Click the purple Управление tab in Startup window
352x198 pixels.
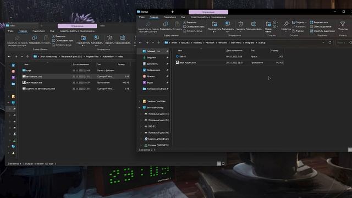point(208,12)
